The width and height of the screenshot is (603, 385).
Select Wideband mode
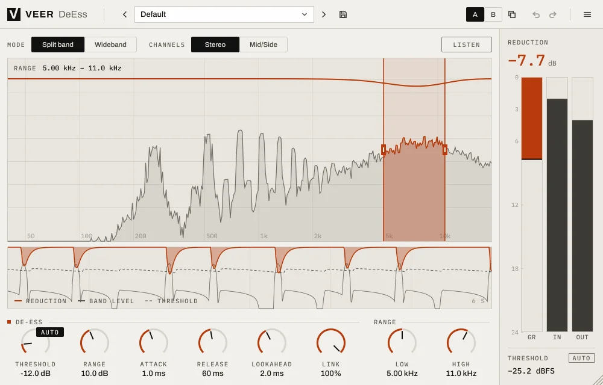pos(110,45)
